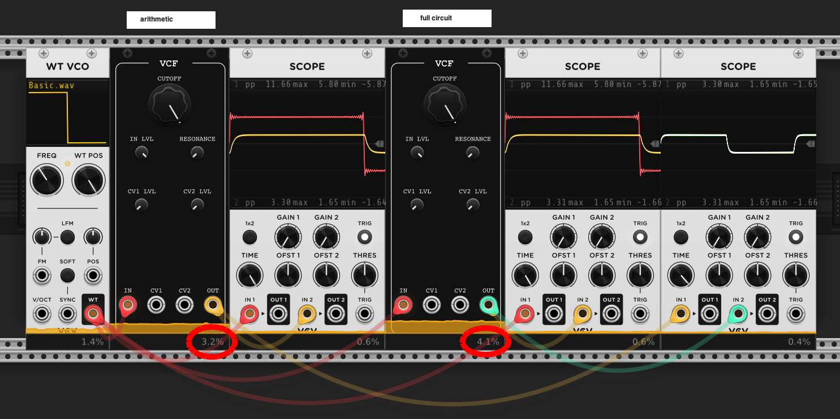Click the SYNC input jack on WT VCO

click(67, 313)
